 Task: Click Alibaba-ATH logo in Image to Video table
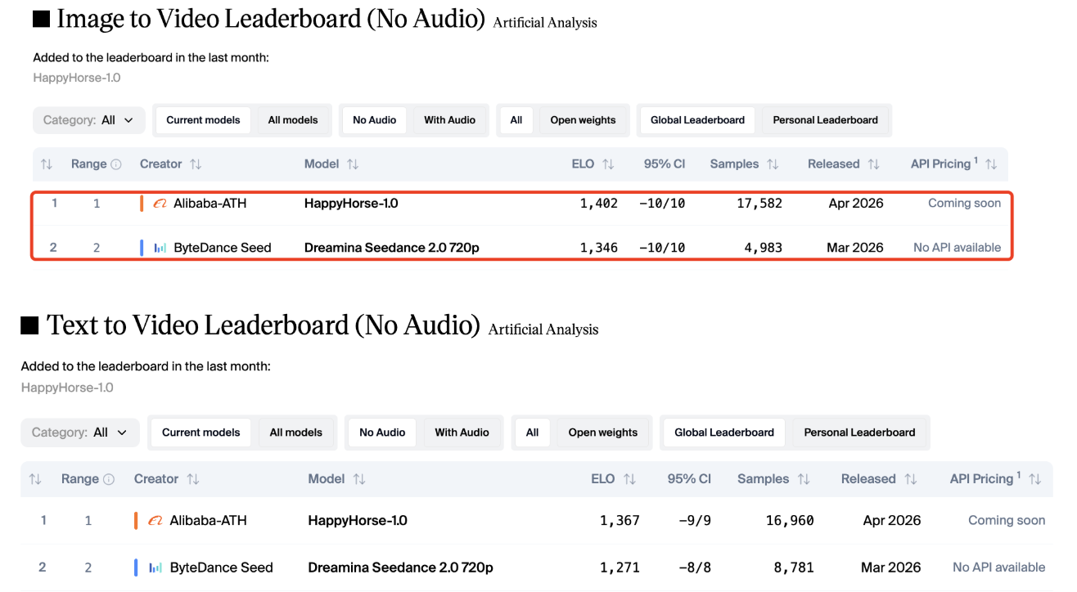pos(160,204)
